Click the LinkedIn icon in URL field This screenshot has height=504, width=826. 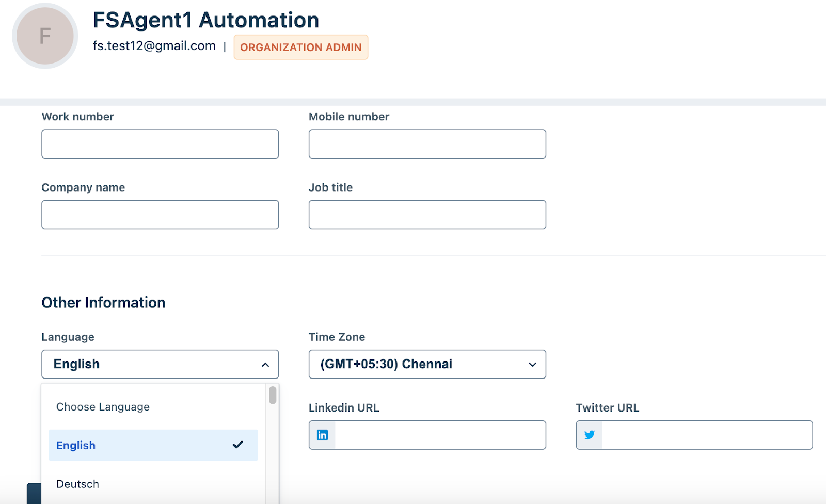(322, 435)
